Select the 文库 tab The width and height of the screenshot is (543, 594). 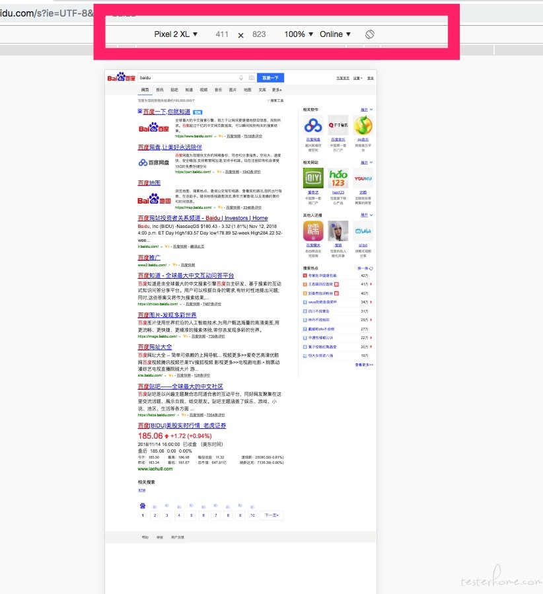pos(262,90)
